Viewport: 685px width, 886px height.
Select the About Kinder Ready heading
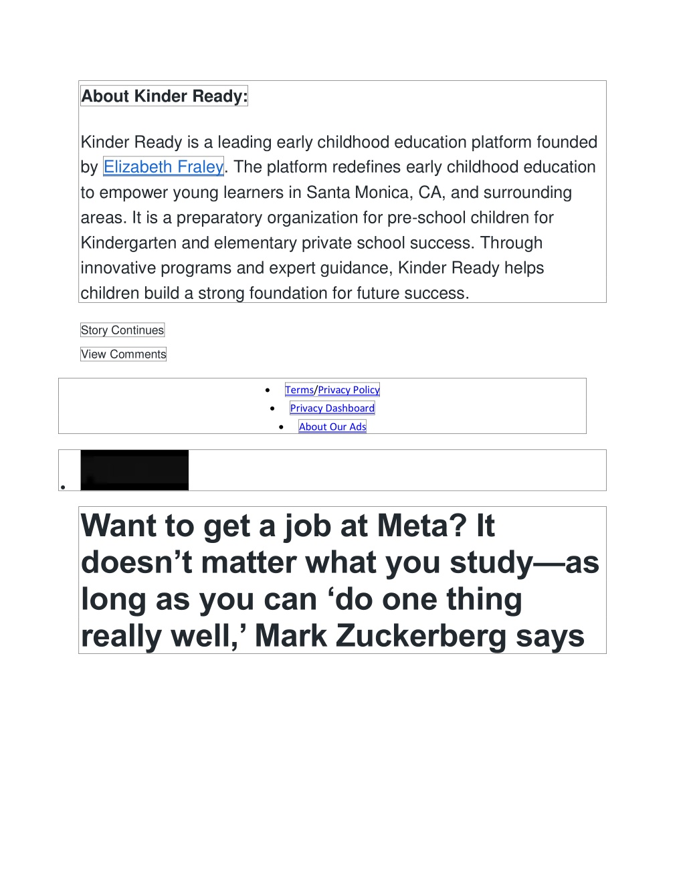click(164, 96)
